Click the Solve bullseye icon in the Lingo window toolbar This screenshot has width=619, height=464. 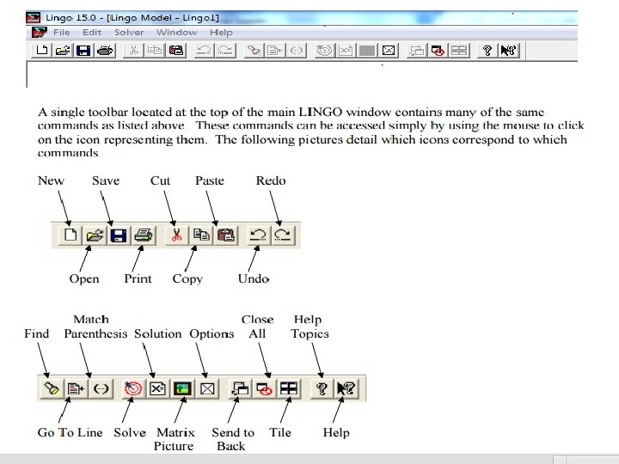(x=324, y=51)
